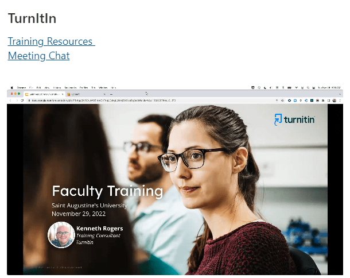Click the new tab plus button

[x=111, y=94]
